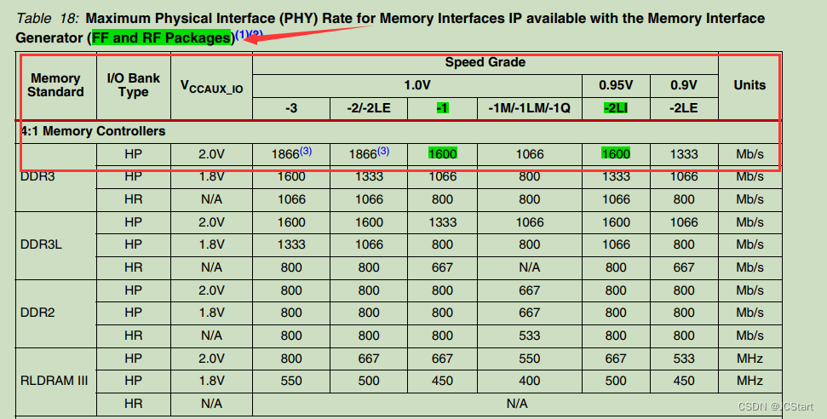The height and width of the screenshot is (419, 827).
Task: Click 'N/A' in DDR3L HR row, -1M/-1LM/-1Q column
Action: click(530, 267)
